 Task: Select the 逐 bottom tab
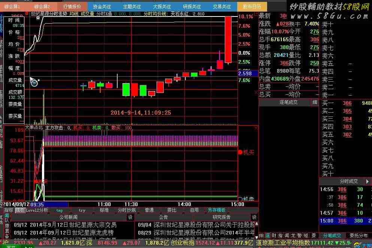[267, 235]
